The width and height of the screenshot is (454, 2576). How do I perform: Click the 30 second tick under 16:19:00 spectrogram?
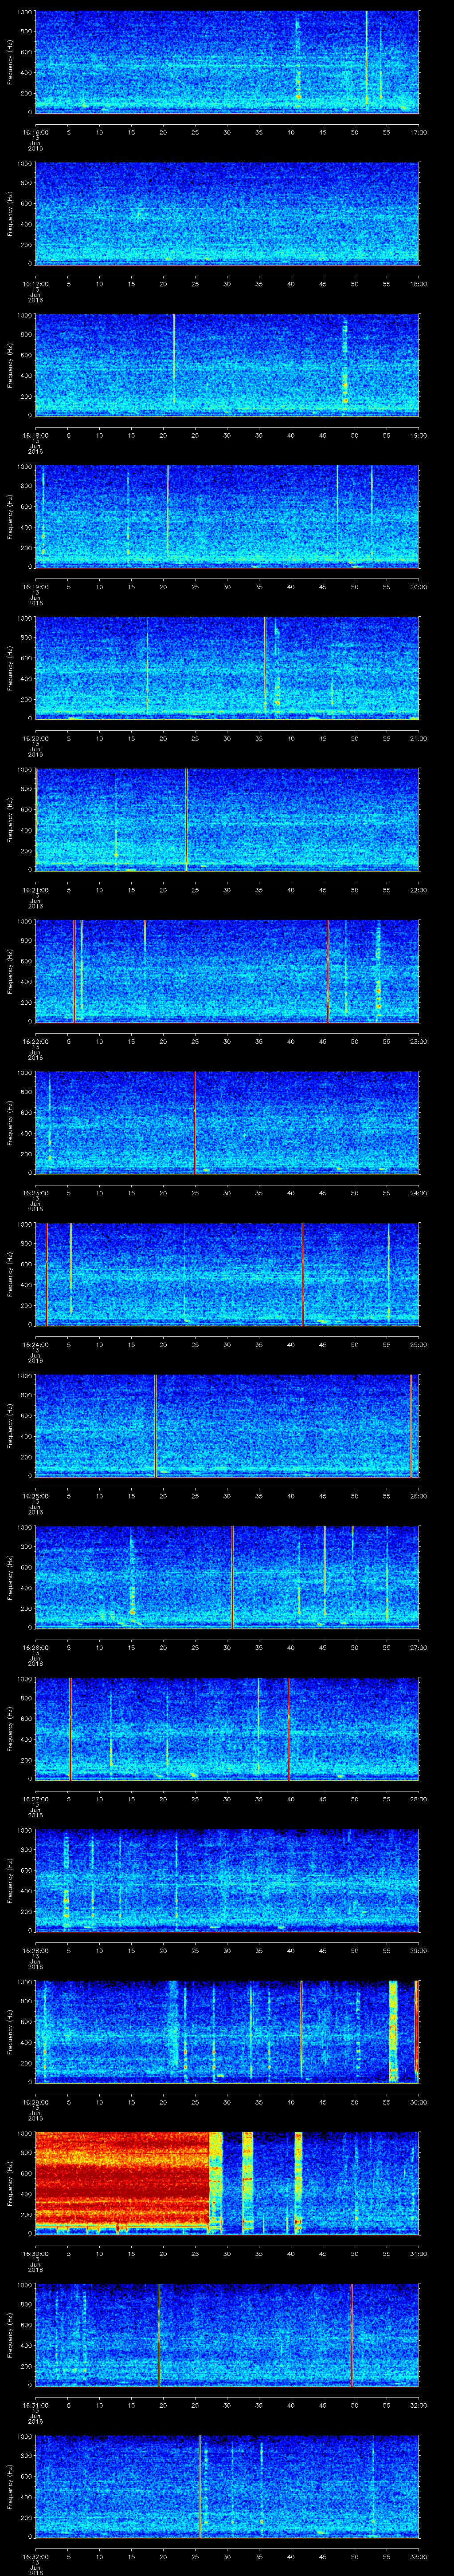click(x=227, y=586)
